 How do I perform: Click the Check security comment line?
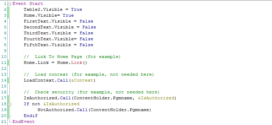point(92,92)
